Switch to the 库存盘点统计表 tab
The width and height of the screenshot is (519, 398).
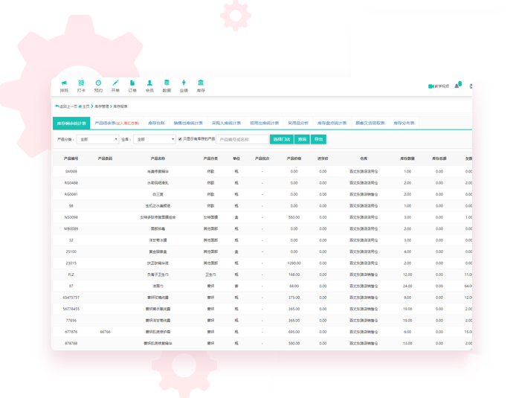click(x=332, y=123)
